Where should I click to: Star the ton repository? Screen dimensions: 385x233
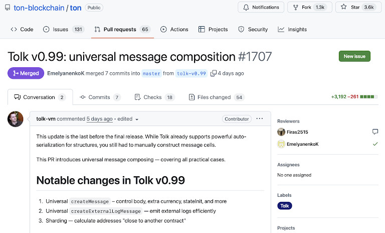[357, 8]
